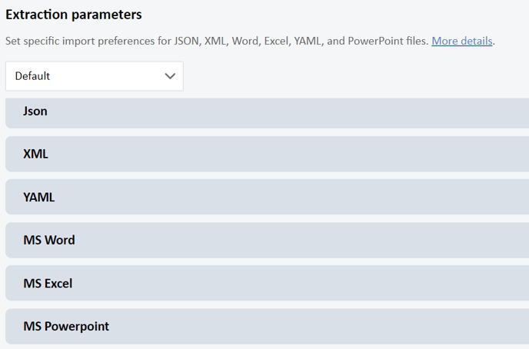This screenshot has height=349, width=529.
Task: Open the Default extraction parameters dropdown
Action: coord(95,76)
